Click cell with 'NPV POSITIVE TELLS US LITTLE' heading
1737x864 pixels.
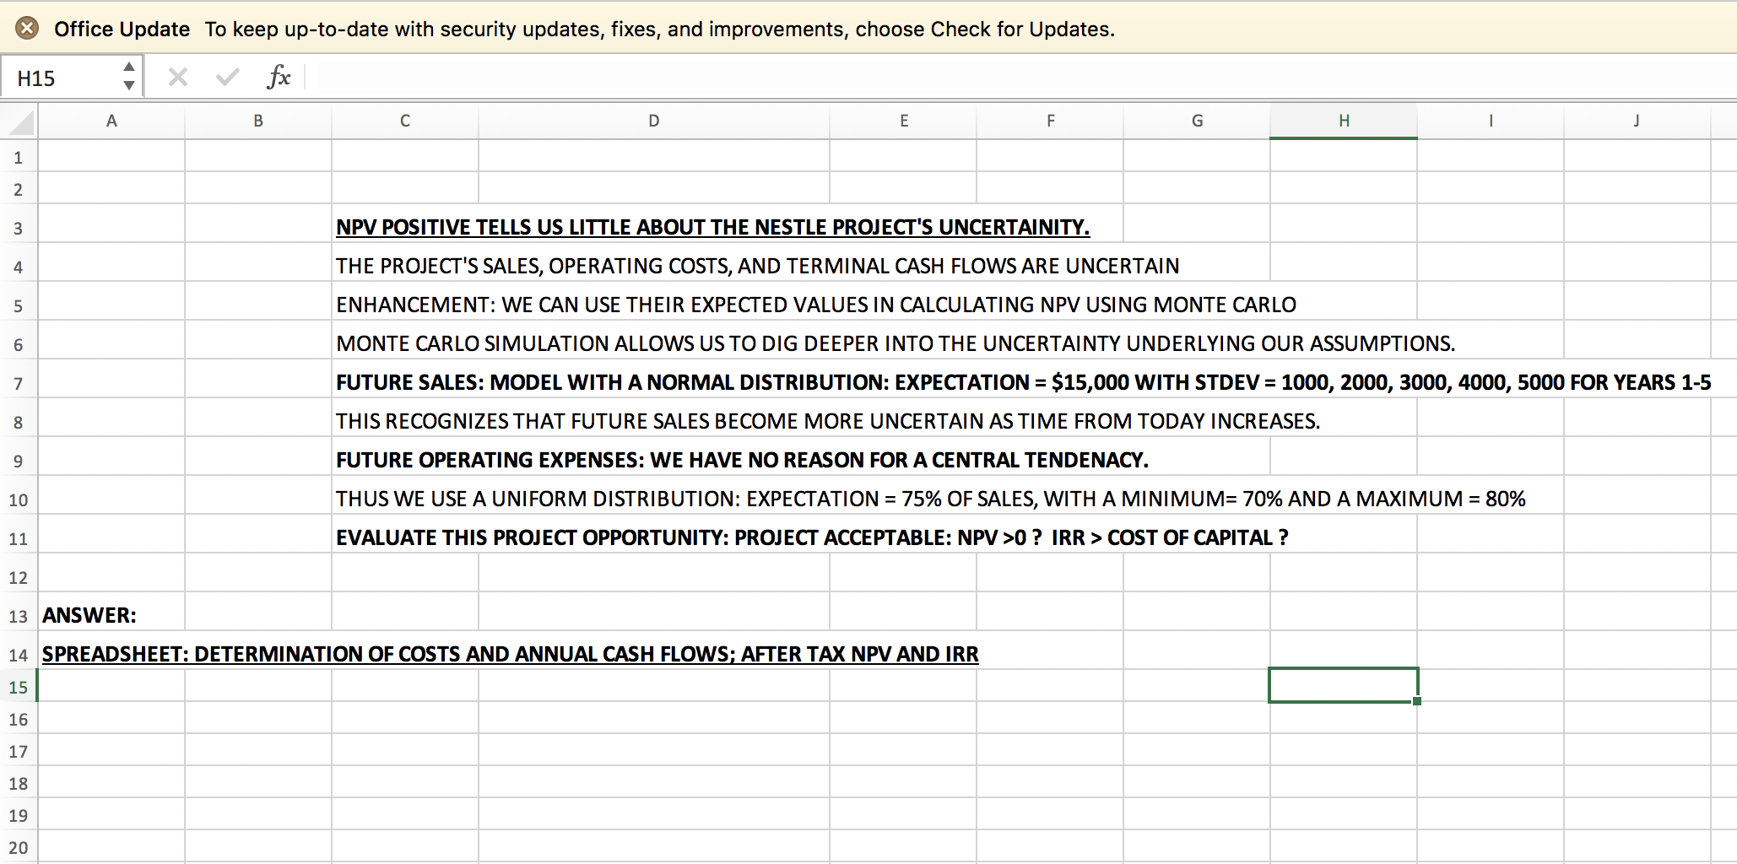(712, 227)
